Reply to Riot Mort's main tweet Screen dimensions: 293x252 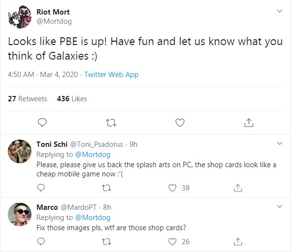42,123
